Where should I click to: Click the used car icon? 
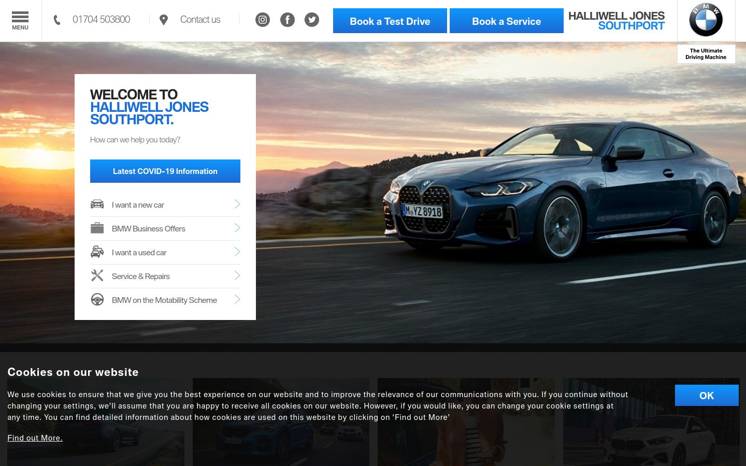[x=97, y=252]
